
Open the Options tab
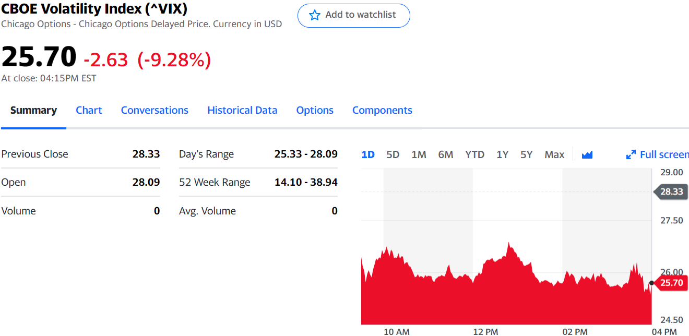pos(315,110)
